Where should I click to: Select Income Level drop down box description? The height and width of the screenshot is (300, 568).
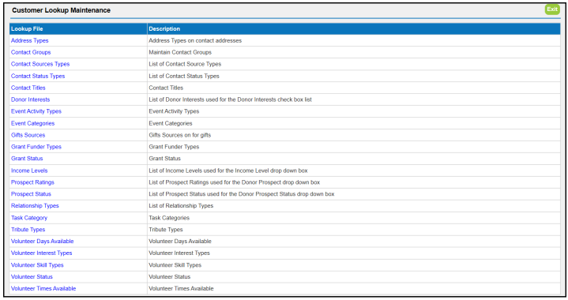[x=228, y=171]
